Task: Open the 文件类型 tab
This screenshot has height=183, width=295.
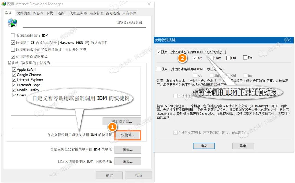Action: pyautogui.click(x=23, y=13)
